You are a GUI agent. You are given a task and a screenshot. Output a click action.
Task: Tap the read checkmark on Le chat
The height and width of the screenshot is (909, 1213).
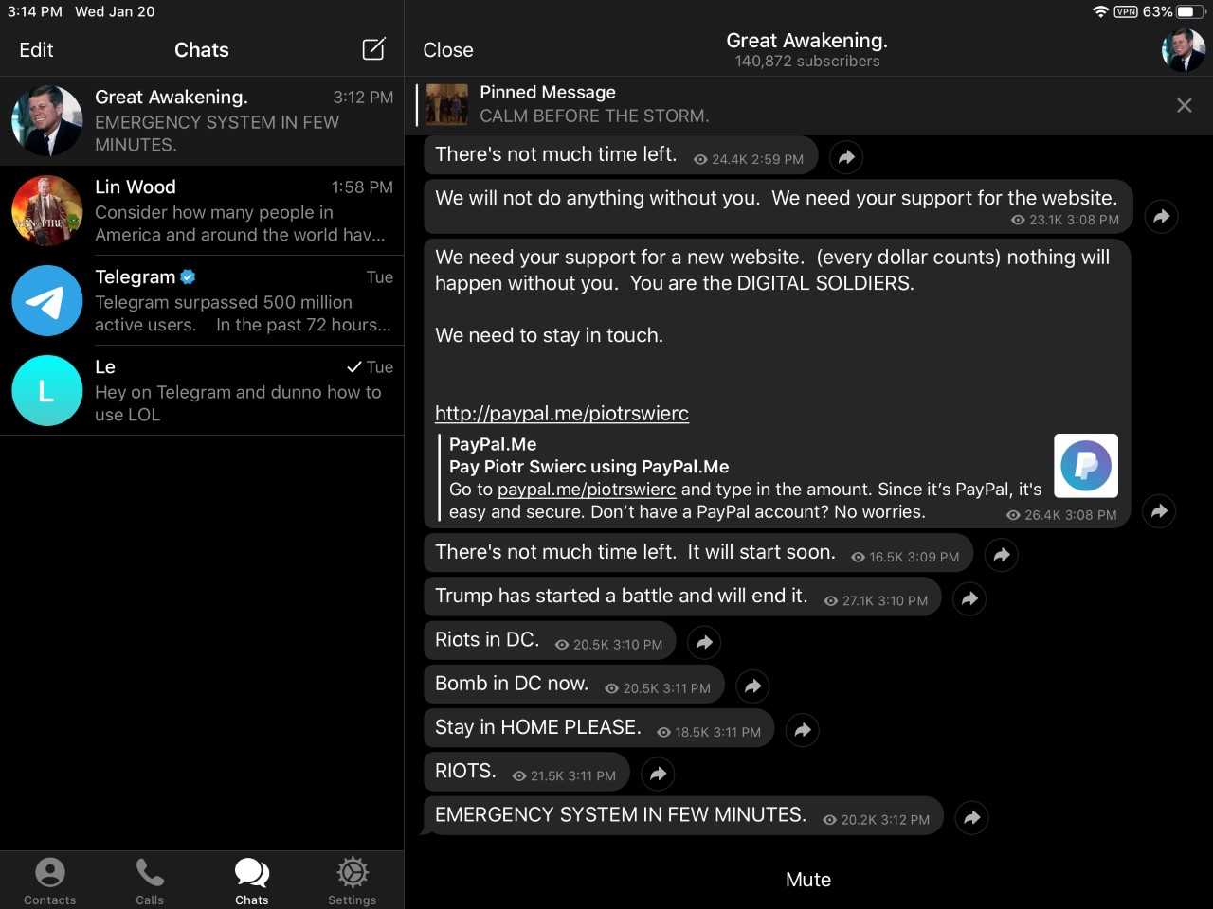(x=354, y=366)
